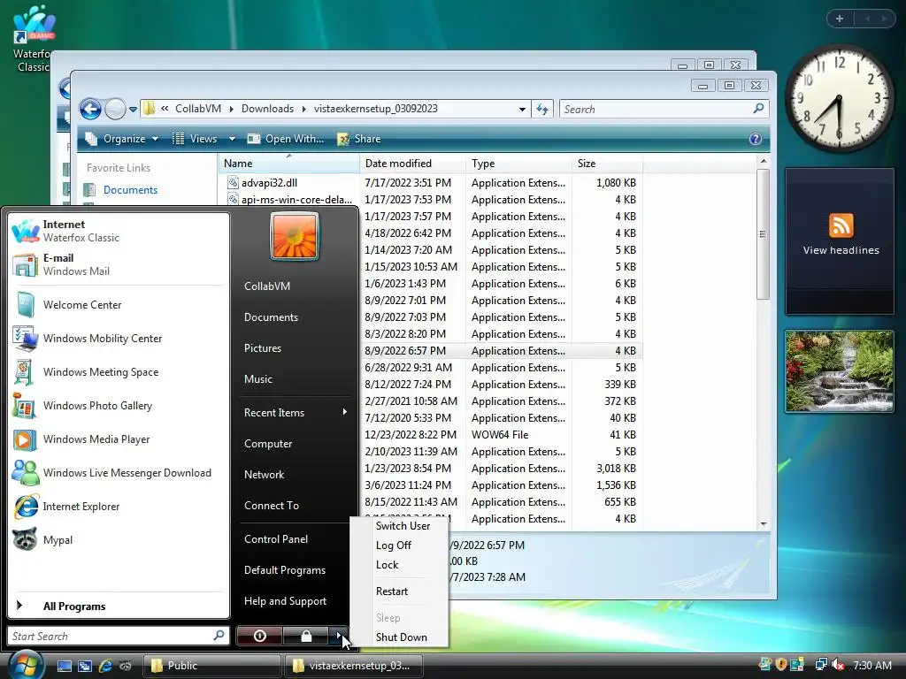Click the file list vertical scrollbar thumb
Image resolution: width=906 pixels, height=679 pixels.
[763, 233]
